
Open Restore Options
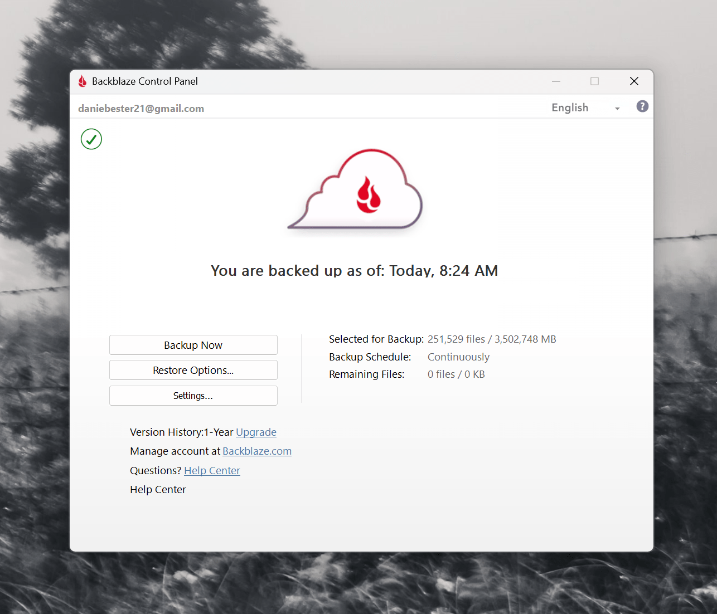193,370
